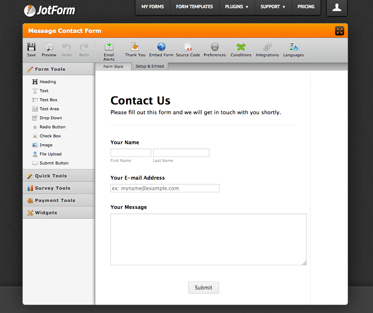Viewport: 373px width, 313px height.
Task: Click the E-mail Address input field
Action: [x=165, y=188]
